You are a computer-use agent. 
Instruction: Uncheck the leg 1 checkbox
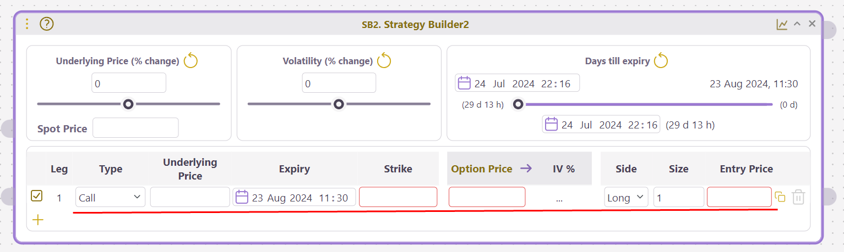[x=36, y=196]
